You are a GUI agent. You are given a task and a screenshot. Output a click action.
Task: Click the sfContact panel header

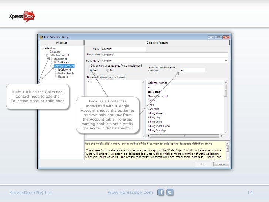[x=61, y=43]
